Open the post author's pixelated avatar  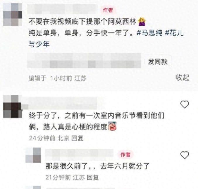13,15
